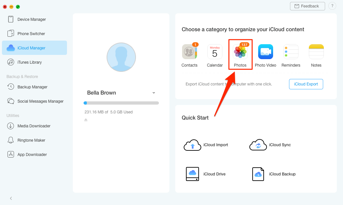This screenshot has width=343, height=205.
Task: Open the Reminders category icon
Action: (291, 52)
